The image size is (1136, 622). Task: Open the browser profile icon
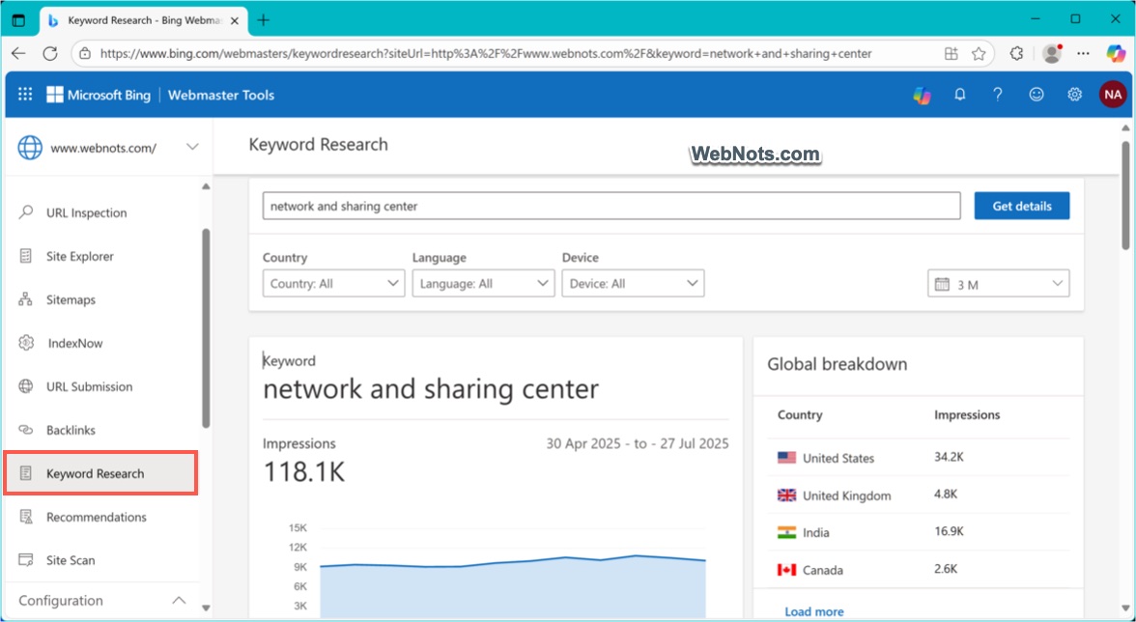click(x=1052, y=53)
